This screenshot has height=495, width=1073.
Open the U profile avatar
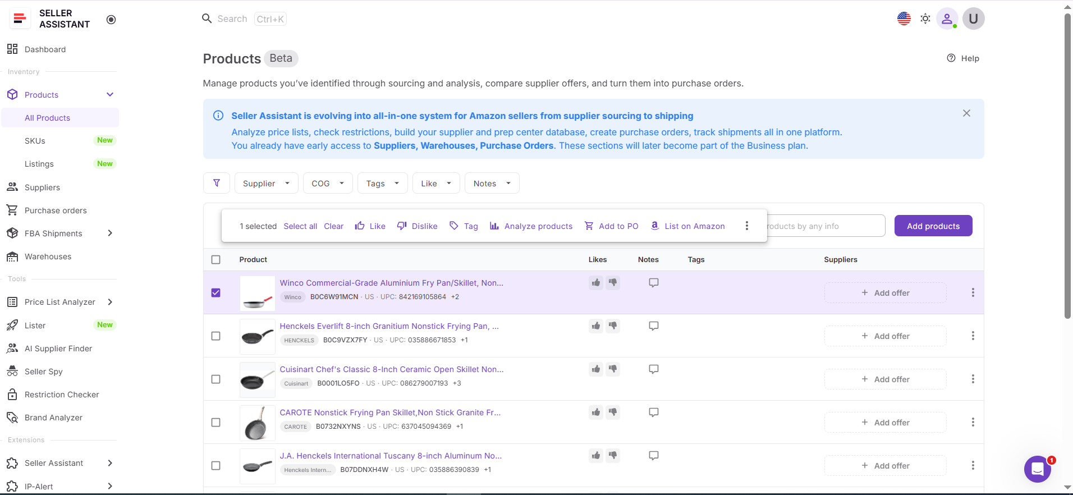(x=974, y=19)
